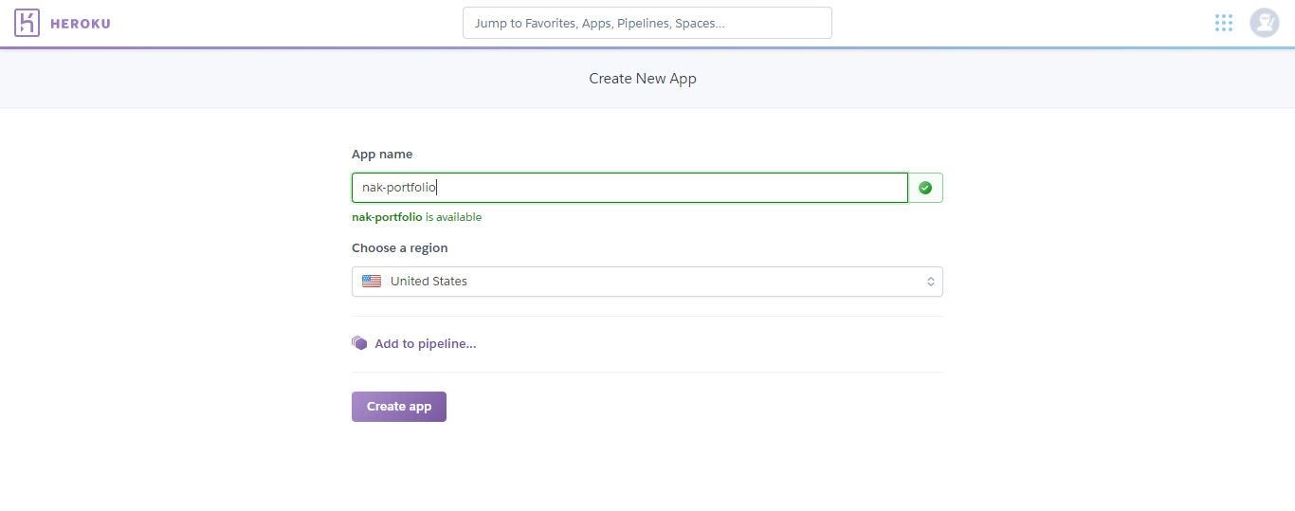
Task: Click the pipeline hexagon icon
Action: click(359, 343)
